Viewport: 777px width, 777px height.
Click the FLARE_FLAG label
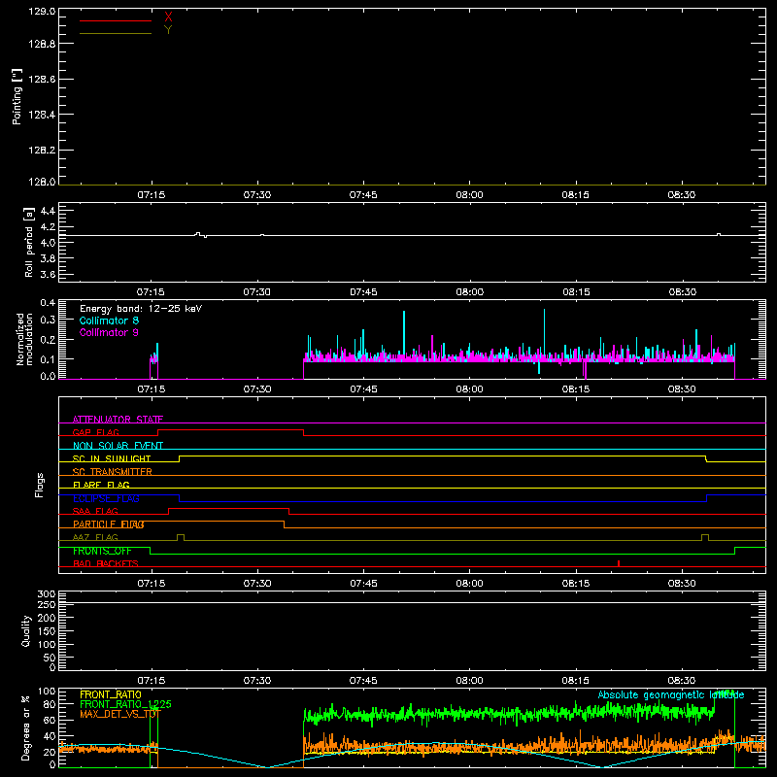click(x=101, y=485)
